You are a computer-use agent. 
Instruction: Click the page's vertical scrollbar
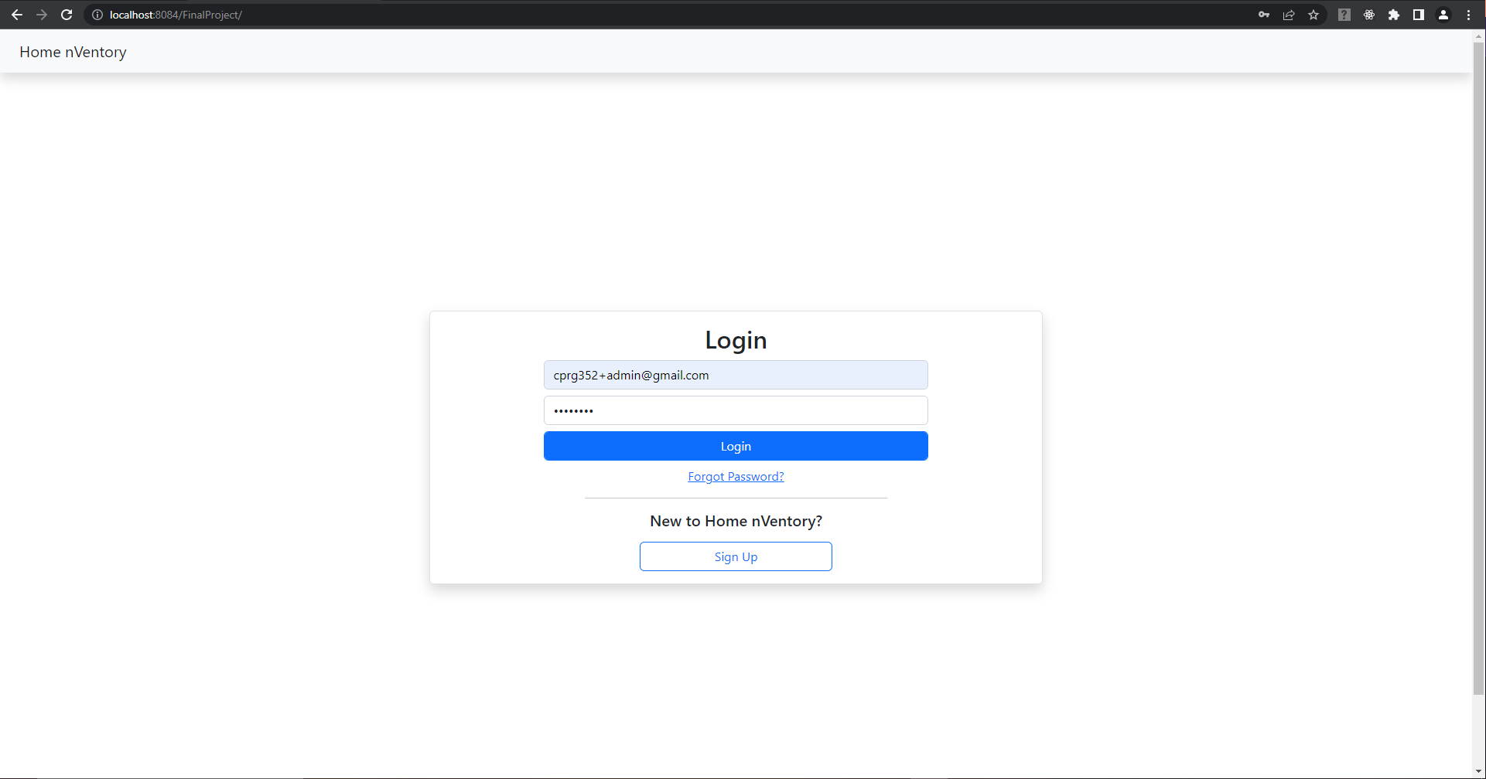click(x=1479, y=368)
